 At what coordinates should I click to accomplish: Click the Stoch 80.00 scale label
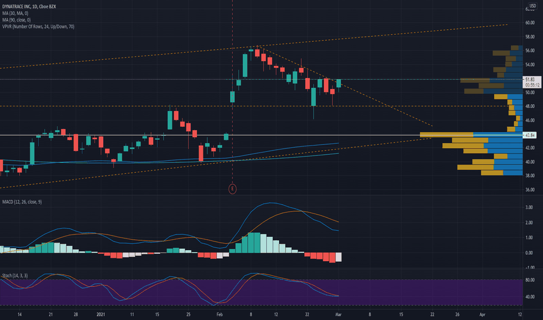tap(530, 280)
